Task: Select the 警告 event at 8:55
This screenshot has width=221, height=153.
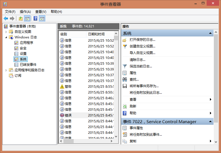Action: point(87,87)
